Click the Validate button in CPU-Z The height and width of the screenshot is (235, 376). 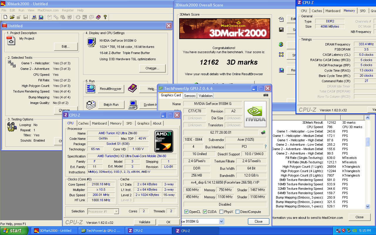(145, 222)
